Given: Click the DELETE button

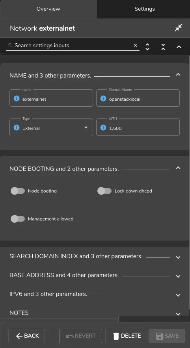Looking at the screenshot, I should pyautogui.click(x=126, y=336).
